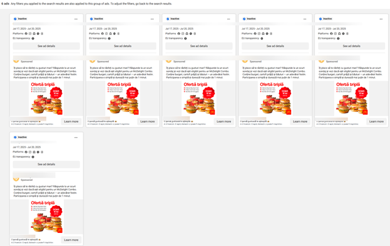Open the three-dot options menu on the third ad

coord(228,19)
